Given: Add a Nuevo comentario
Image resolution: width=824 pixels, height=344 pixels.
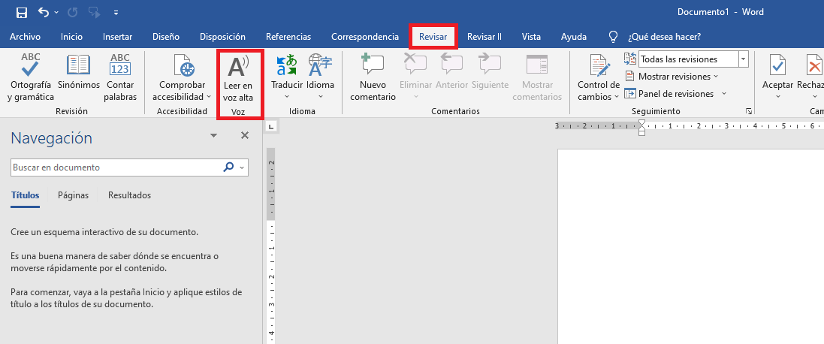Looking at the screenshot, I should 373,68.
